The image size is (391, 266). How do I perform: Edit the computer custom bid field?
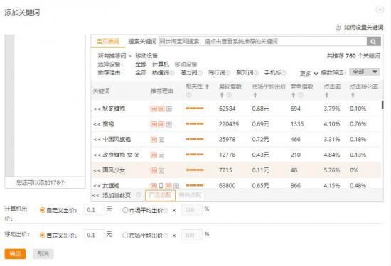[x=94, y=210]
